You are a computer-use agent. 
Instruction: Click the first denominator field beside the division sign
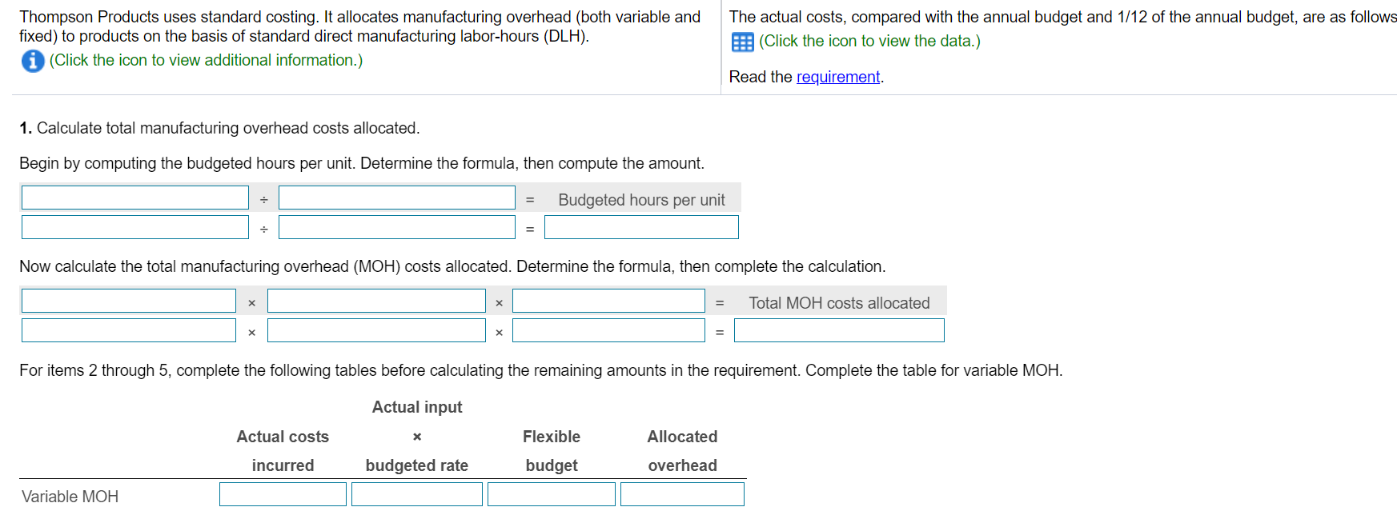click(x=396, y=197)
